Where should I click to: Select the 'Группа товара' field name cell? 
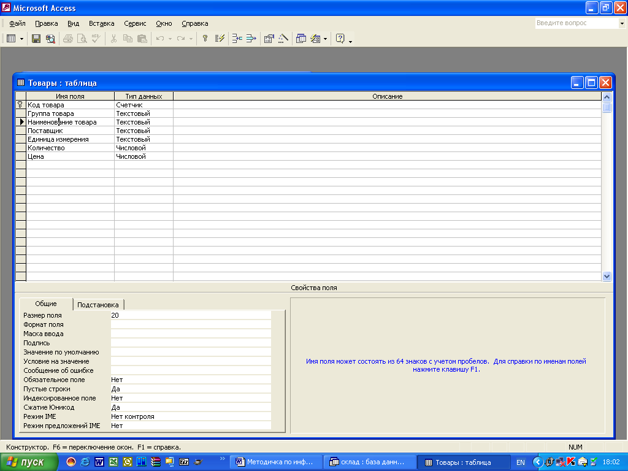click(x=70, y=113)
